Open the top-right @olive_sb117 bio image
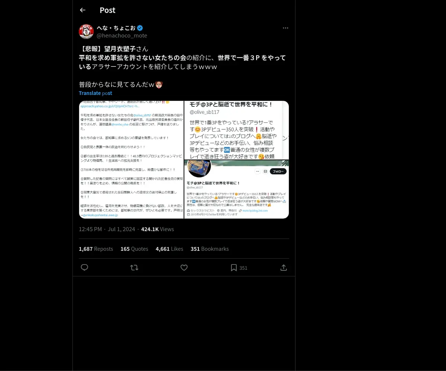Viewport: 446px width, 371px height. [236, 130]
